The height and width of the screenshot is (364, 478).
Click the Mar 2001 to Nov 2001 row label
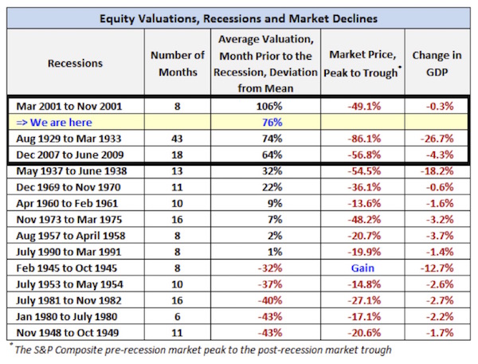pos(69,107)
